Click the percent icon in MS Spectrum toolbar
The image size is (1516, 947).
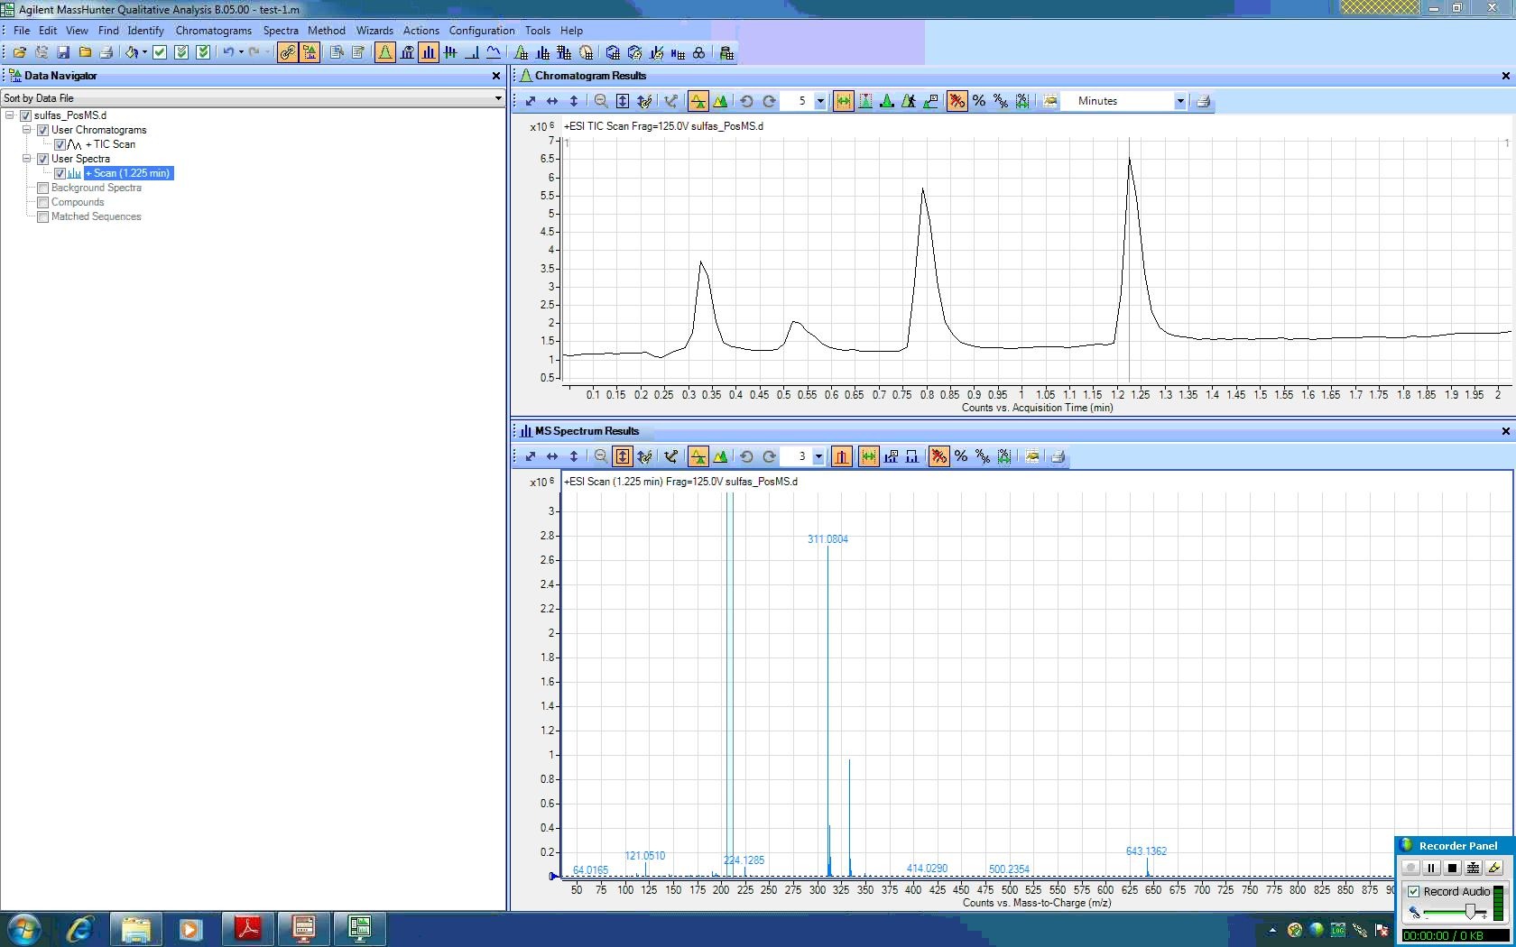pyautogui.click(x=961, y=456)
